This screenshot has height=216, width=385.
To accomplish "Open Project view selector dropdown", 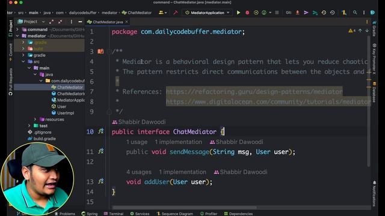I will (x=31, y=22).
